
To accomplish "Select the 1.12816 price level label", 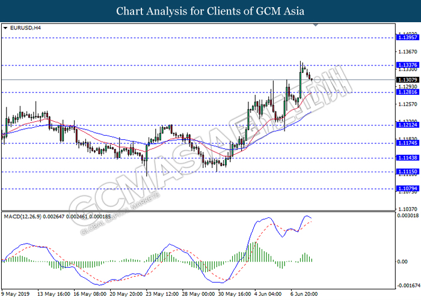I will pyautogui.click(x=408, y=92).
